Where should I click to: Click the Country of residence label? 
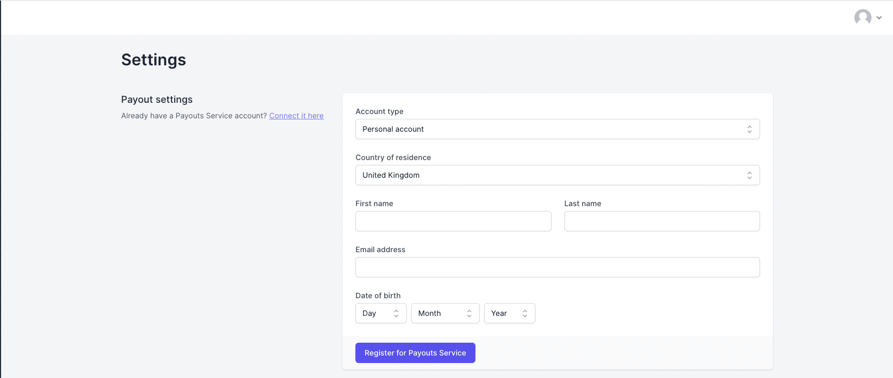393,157
